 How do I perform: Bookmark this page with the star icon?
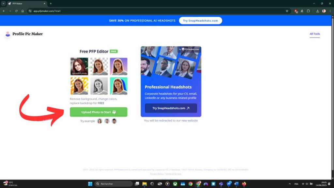(x=287, y=11)
